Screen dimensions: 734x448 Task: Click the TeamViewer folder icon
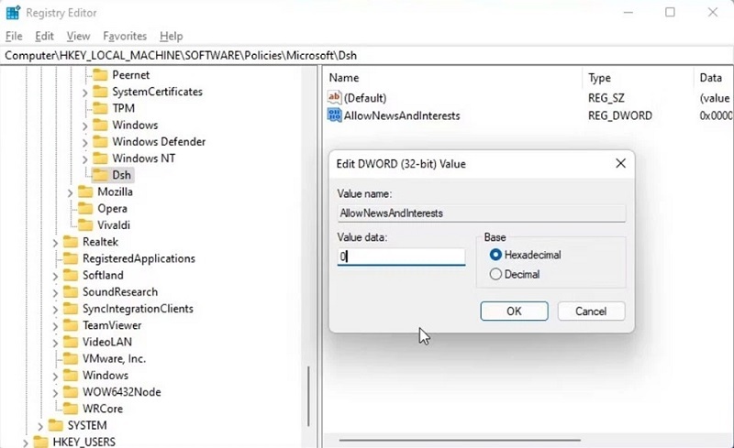pyautogui.click(x=70, y=325)
